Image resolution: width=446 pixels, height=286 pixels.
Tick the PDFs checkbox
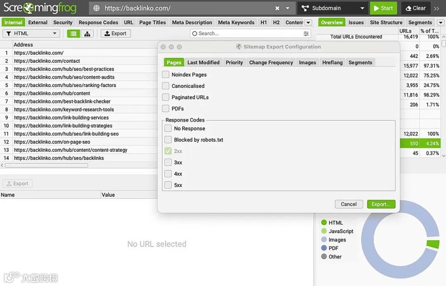click(166, 109)
